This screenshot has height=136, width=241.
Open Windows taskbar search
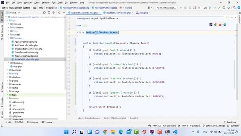(74, 132)
